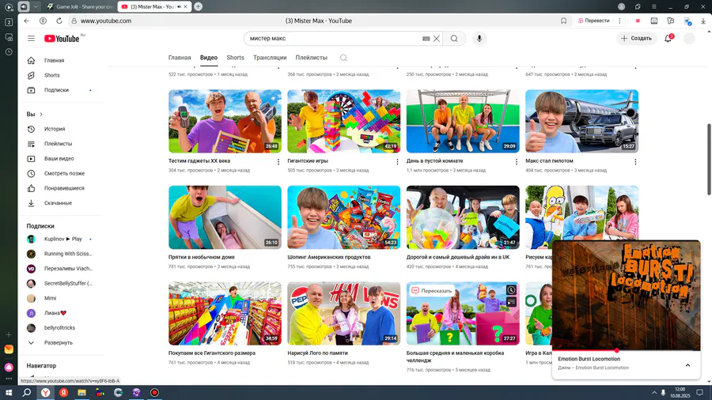Open the on-screen keyboard icon in the search box
The width and height of the screenshot is (712, 400).
click(426, 39)
